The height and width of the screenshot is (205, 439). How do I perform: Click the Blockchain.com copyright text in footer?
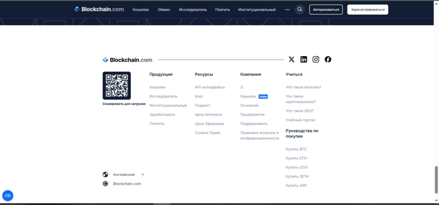pos(127,184)
